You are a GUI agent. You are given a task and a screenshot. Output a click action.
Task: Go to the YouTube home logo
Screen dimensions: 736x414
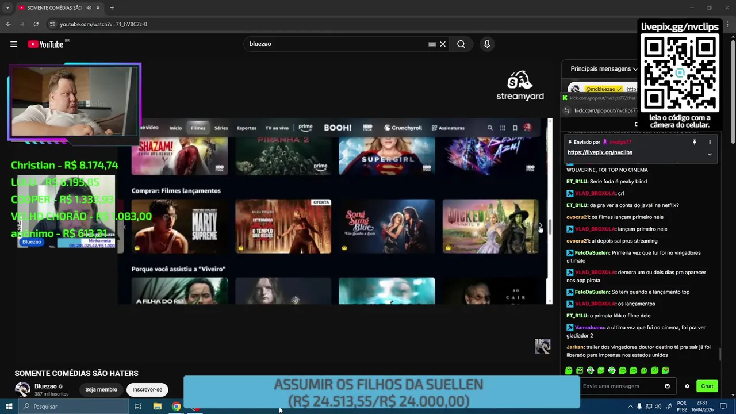pos(45,44)
